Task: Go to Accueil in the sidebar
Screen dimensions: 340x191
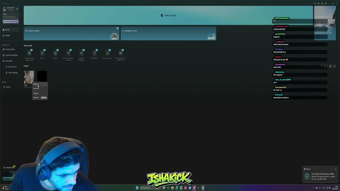Action: tap(10, 30)
